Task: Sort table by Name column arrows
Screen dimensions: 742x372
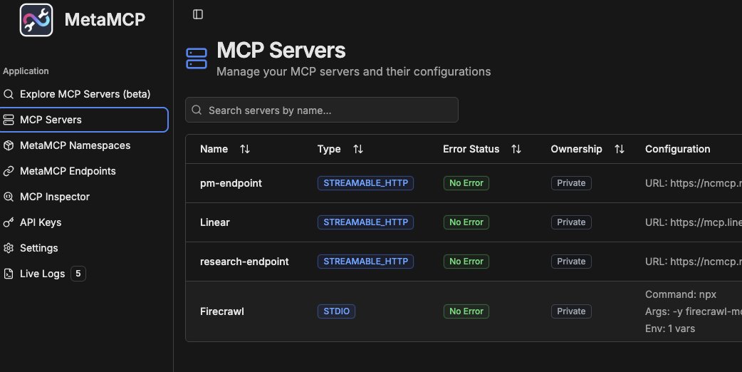Action: tap(245, 149)
